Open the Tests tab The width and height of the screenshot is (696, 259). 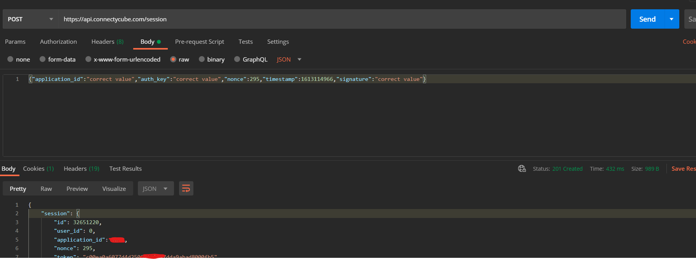pyautogui.click(x=245, y=42)
